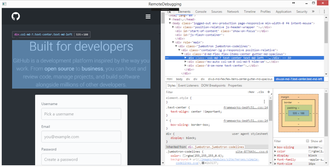The width and height of the screenshot is (330, 167).
Task: Open the element.style three-dot options menu
Action: tap(264, 102)
